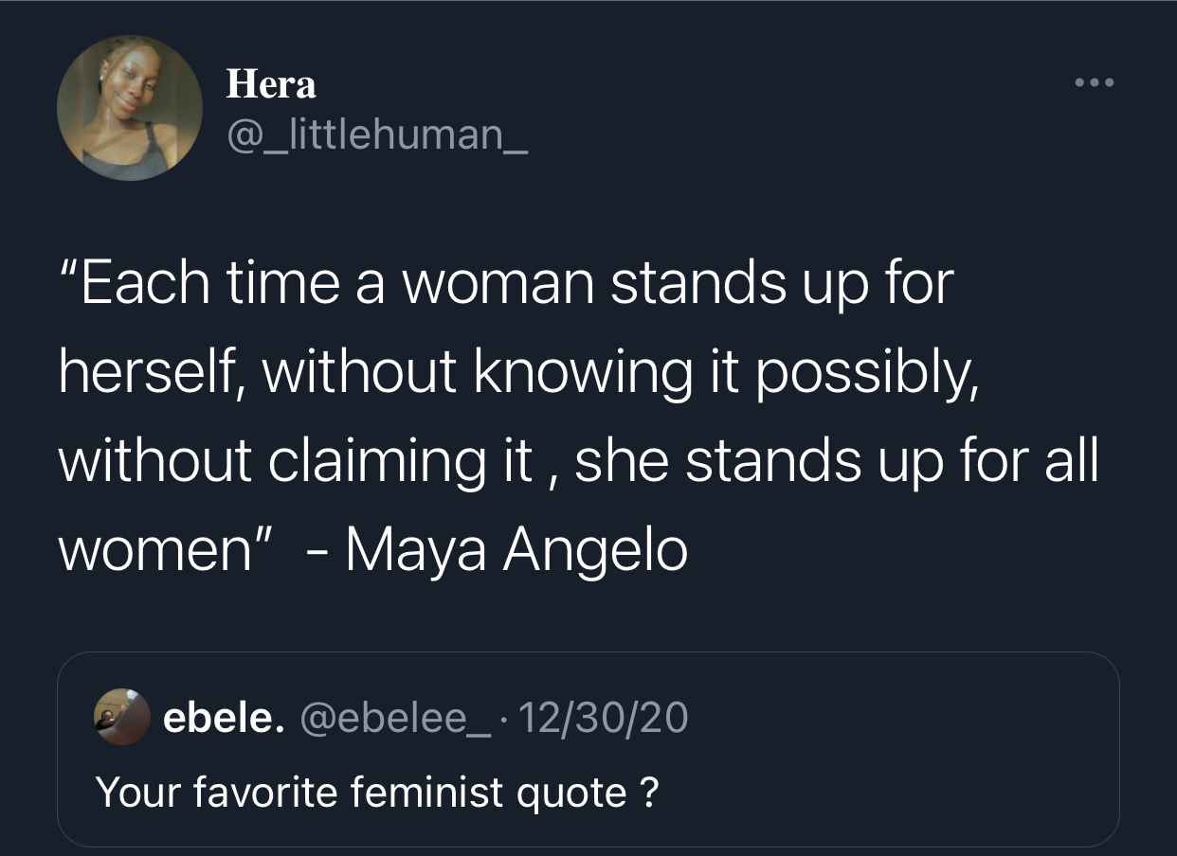Click Hera's round profile photo
The image size is (1177, 856).
pos(130,108)
